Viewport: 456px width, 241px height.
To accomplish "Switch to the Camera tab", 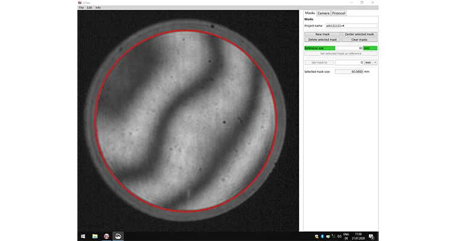I will 323,13.
